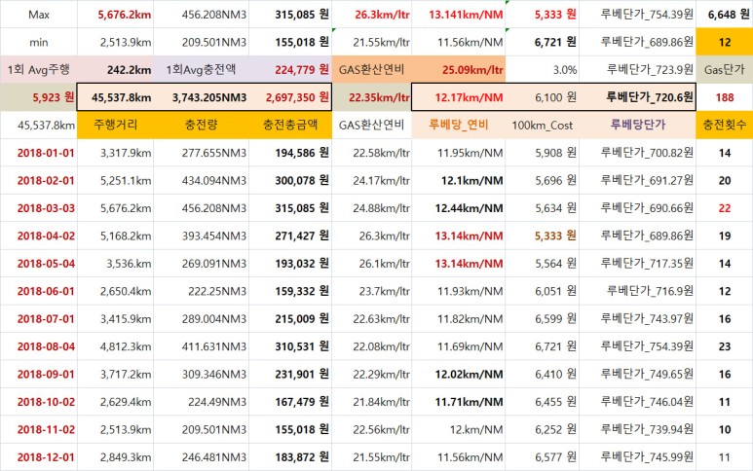This screenshot has height=471, width=753.
Task: Click the 246.481NM3 cell
Action: coord(202,457)
